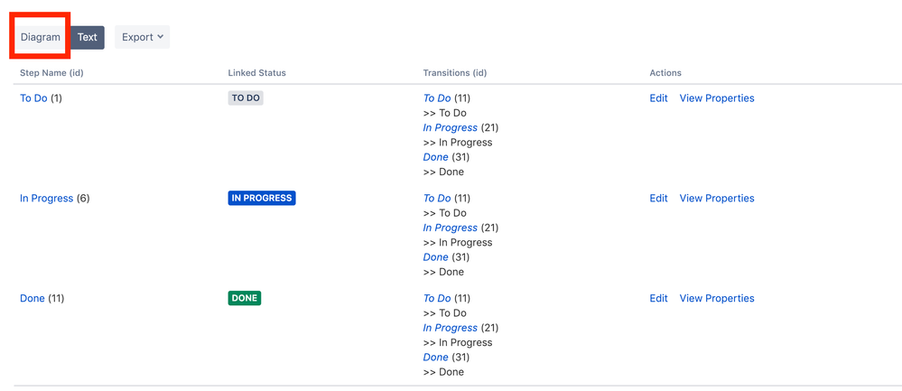Open the Export dropdown menu
The height and width of the screenshot is (391, 902).
tap(143, 37)
